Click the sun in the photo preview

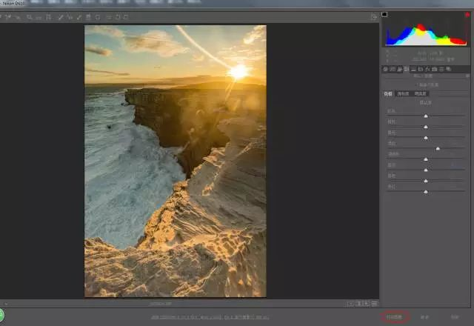[x=238, y=72]
